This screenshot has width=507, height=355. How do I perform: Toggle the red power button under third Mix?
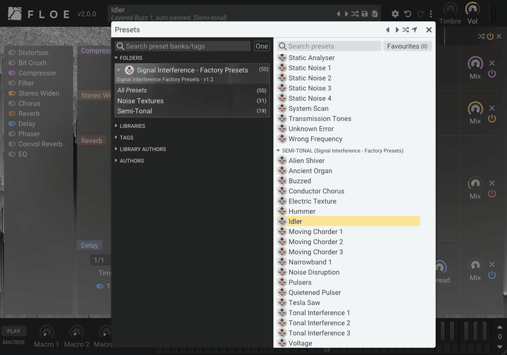click(492, 194)
